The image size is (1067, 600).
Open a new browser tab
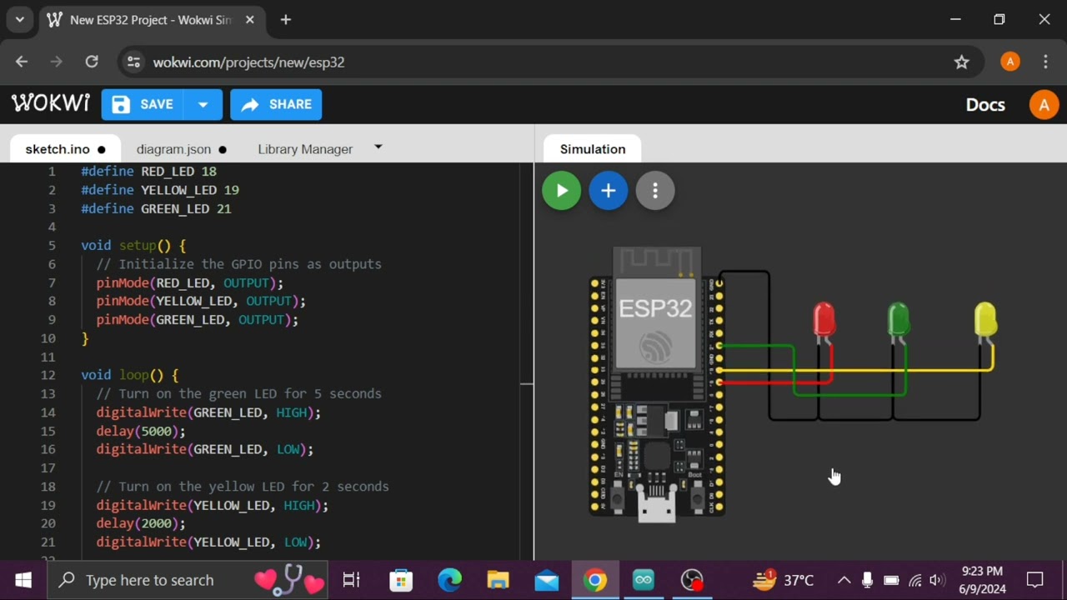285,19
